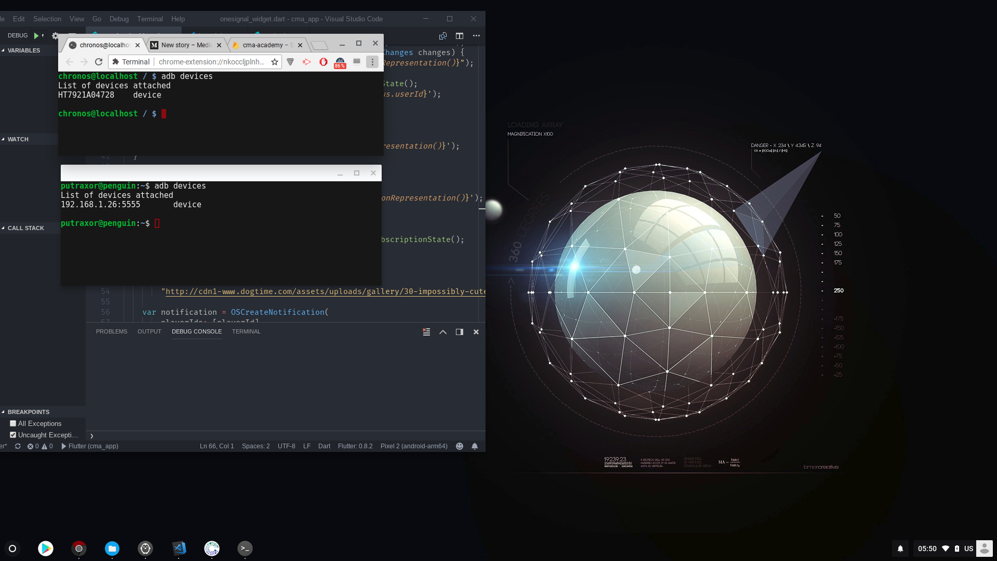Switch to the chronos@localhost Chrome tab
This screenshot has height=561, width=997.
tap(104, 45)
